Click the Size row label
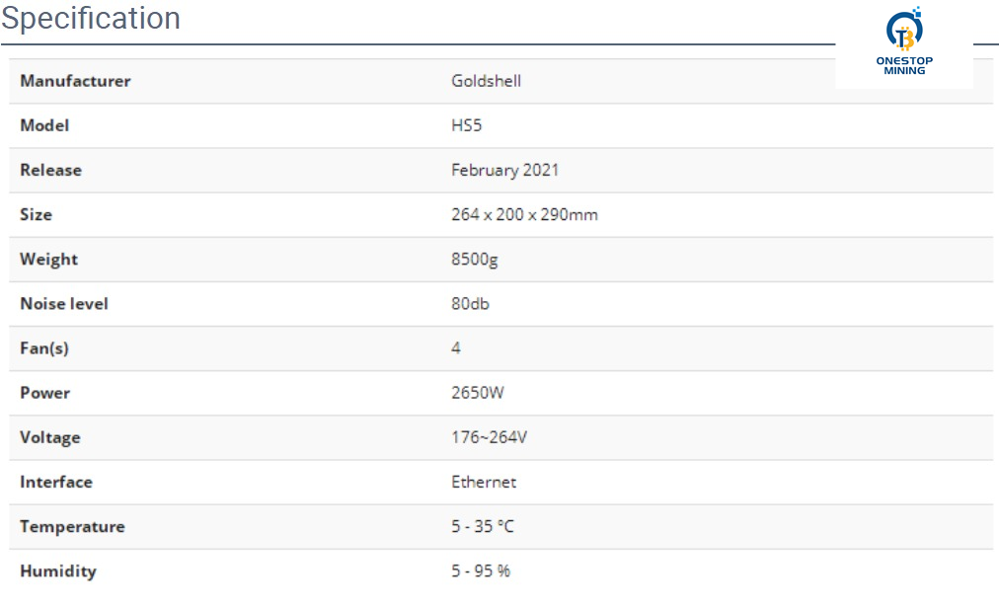This screenshot has width=999, height=608. (x=37, y=214)
